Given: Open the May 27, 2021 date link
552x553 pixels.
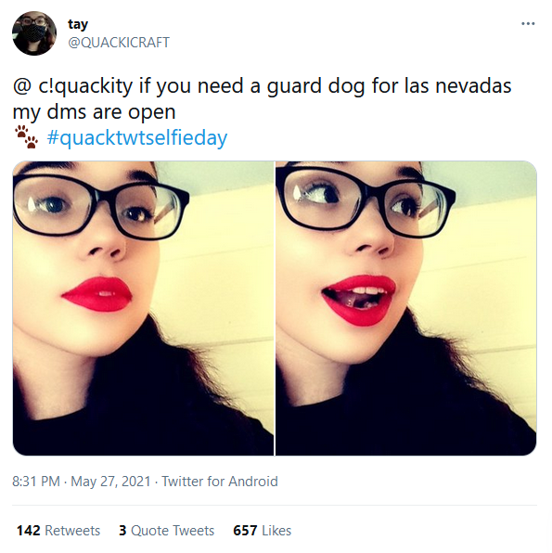Looking at the screenshot, I should tap(110, 481).
